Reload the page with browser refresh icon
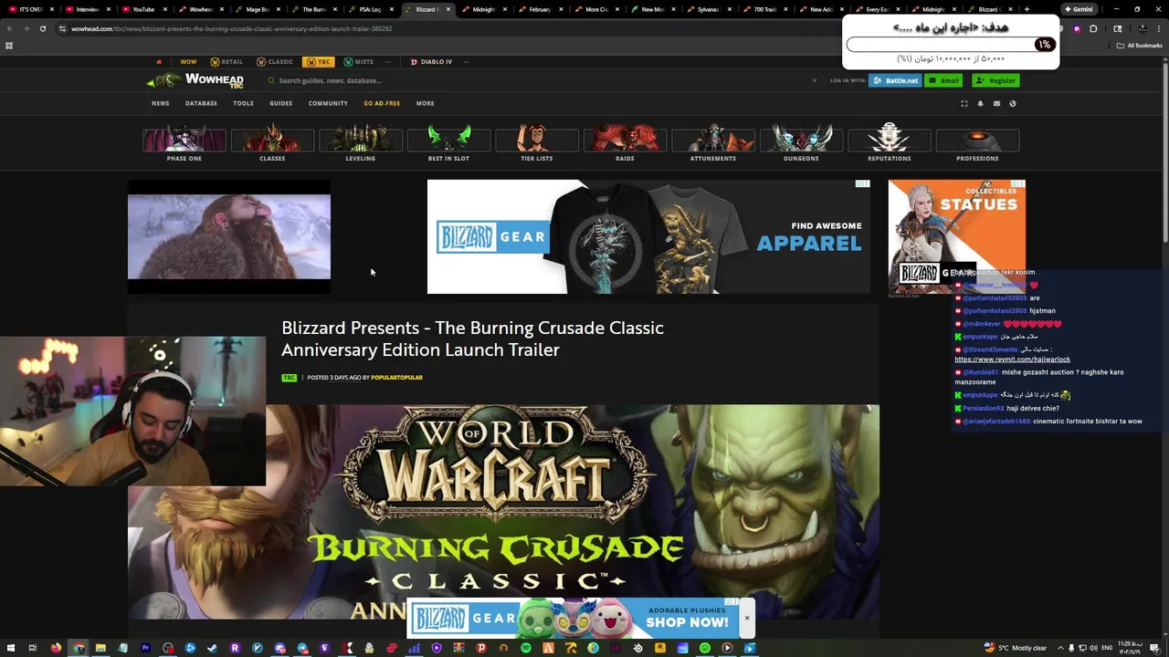Image resolution: width=1169 pixels, height=657 pixels. [x=42, y=28]
